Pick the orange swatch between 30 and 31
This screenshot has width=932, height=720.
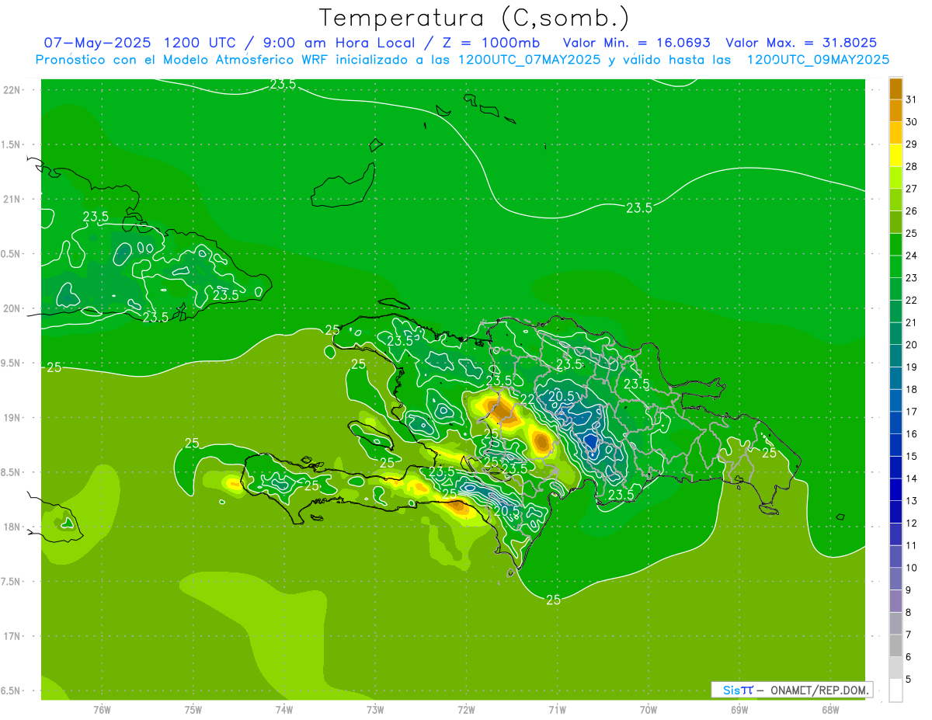895,111
